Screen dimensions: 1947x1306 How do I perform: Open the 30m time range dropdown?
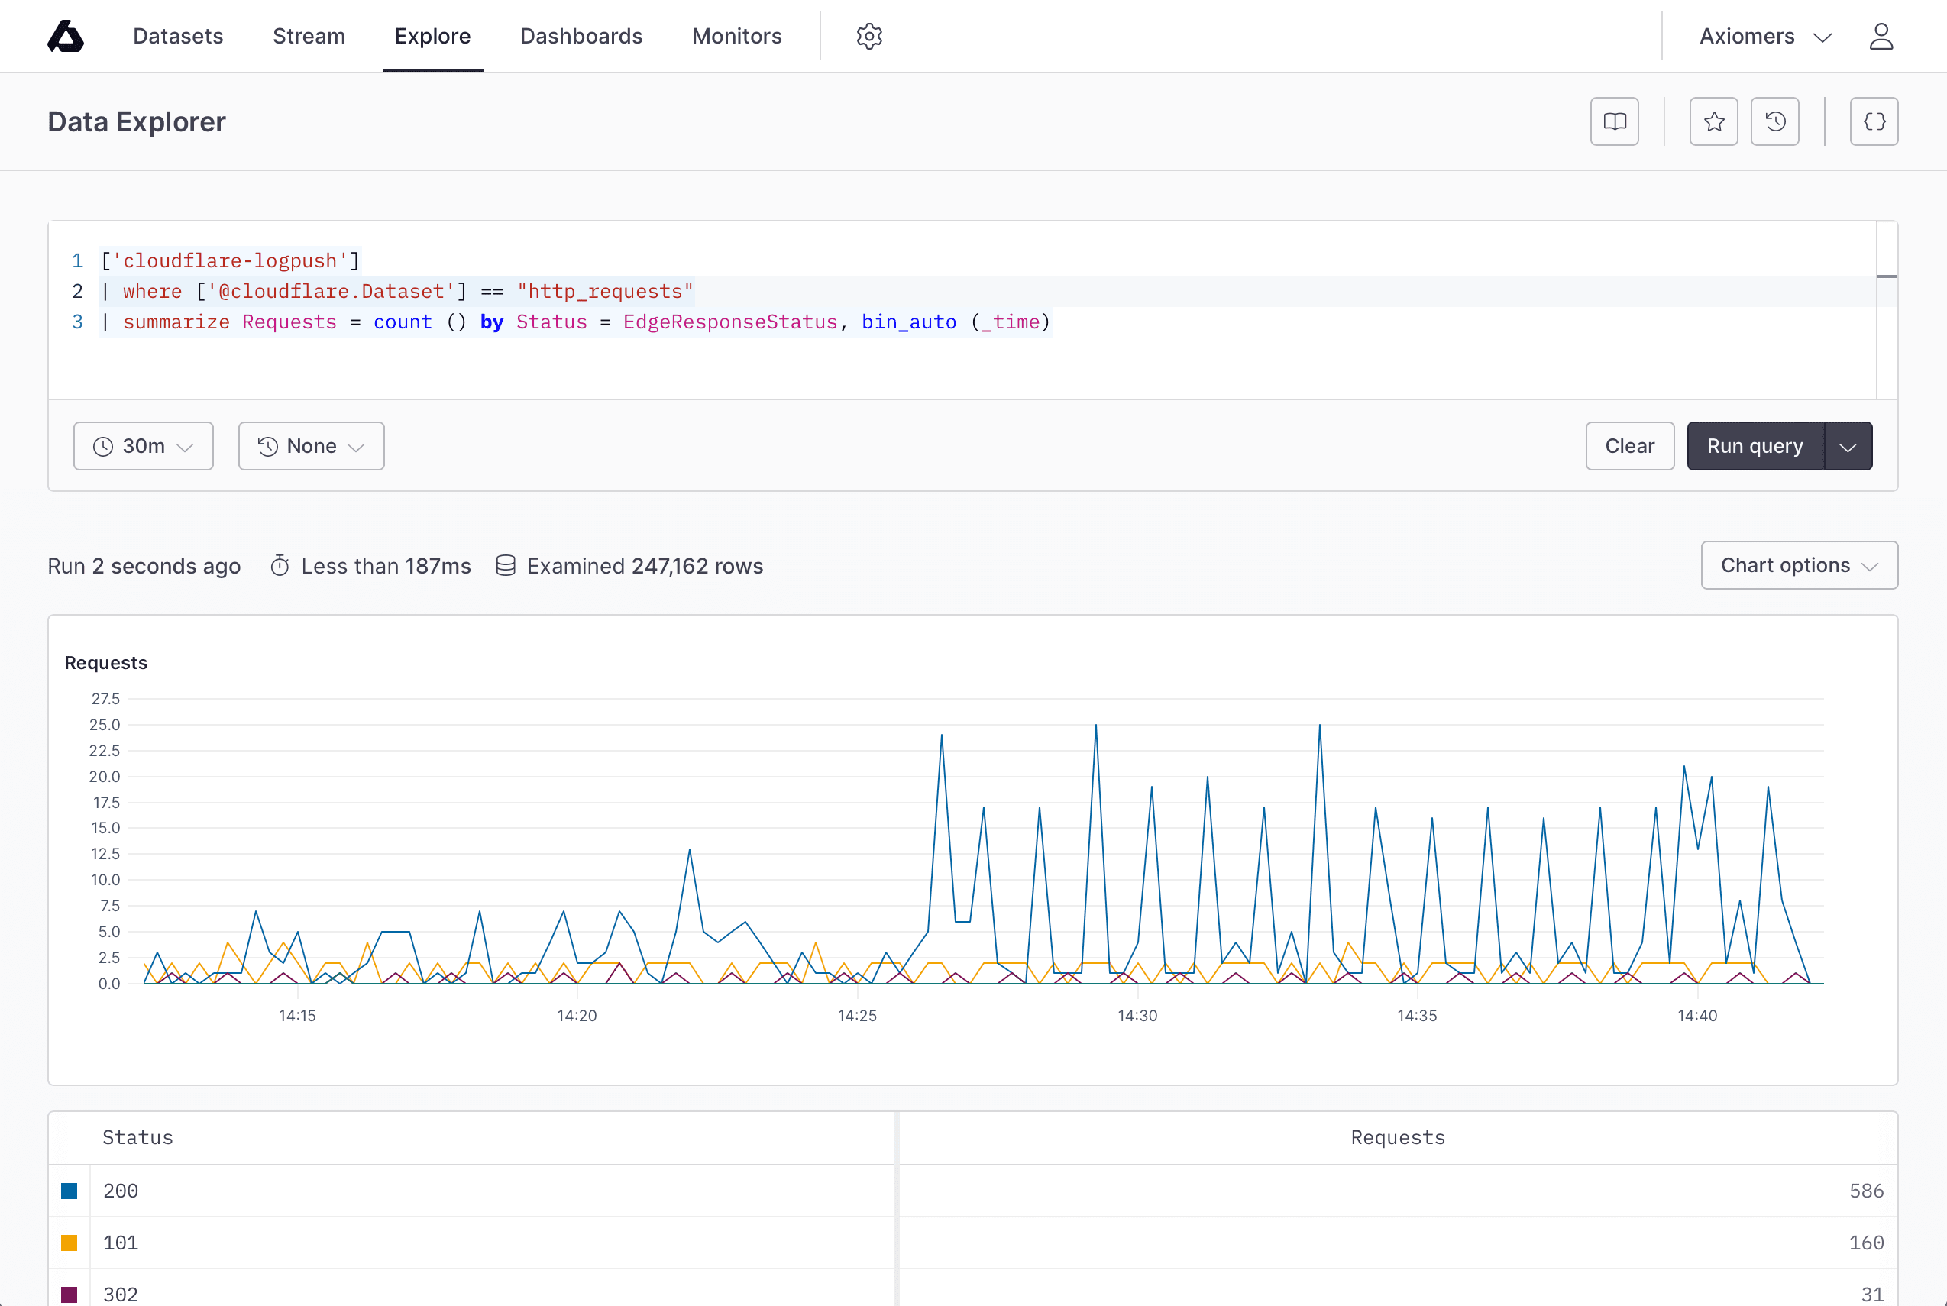144,445
